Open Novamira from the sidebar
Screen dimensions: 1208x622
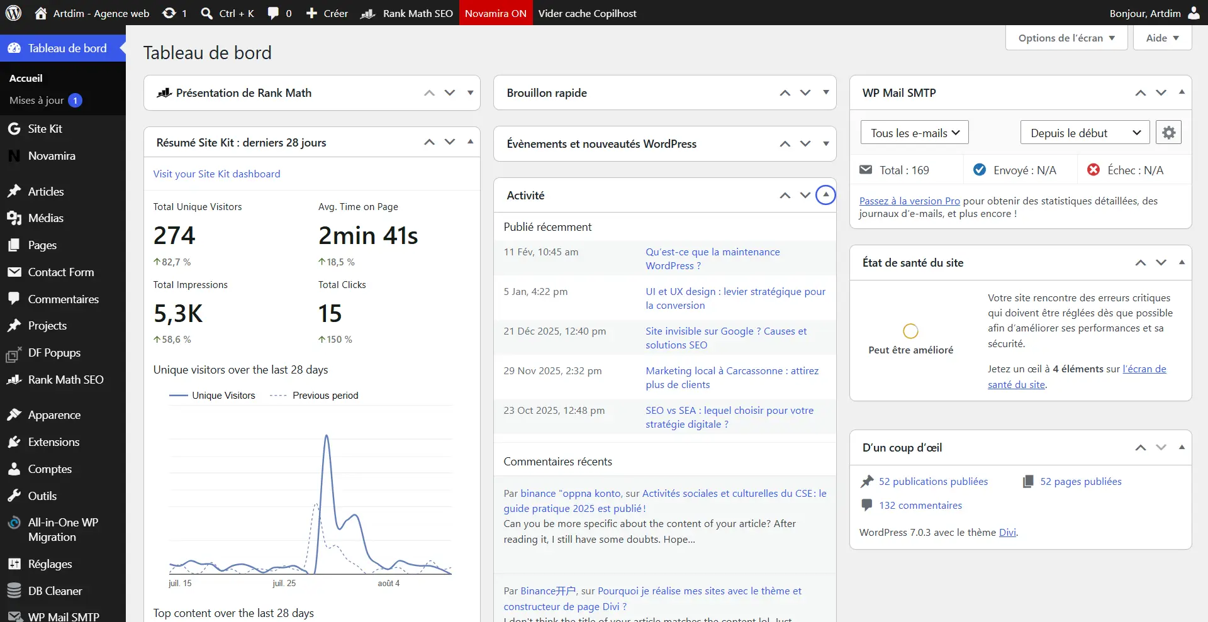click(x=63, y=156)
